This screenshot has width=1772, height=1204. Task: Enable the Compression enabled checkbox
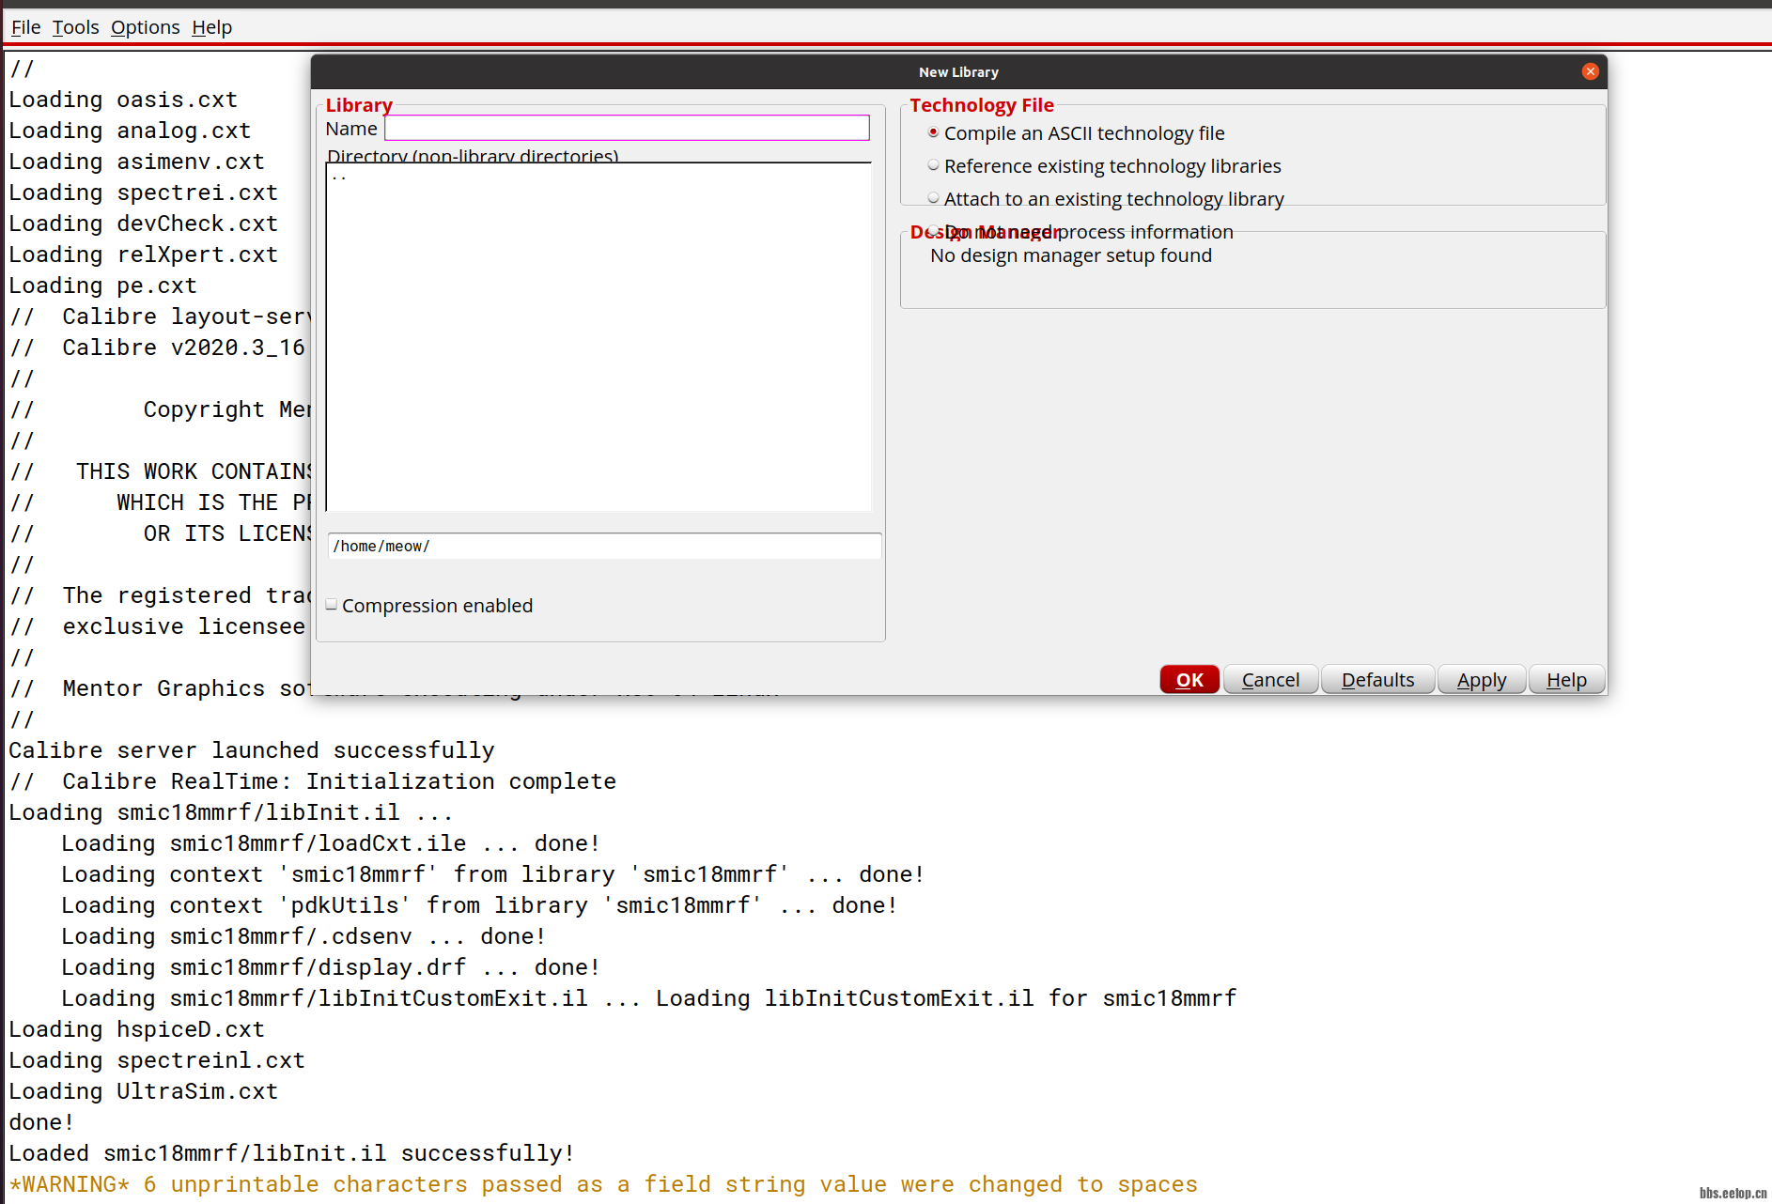click(332, 605)
